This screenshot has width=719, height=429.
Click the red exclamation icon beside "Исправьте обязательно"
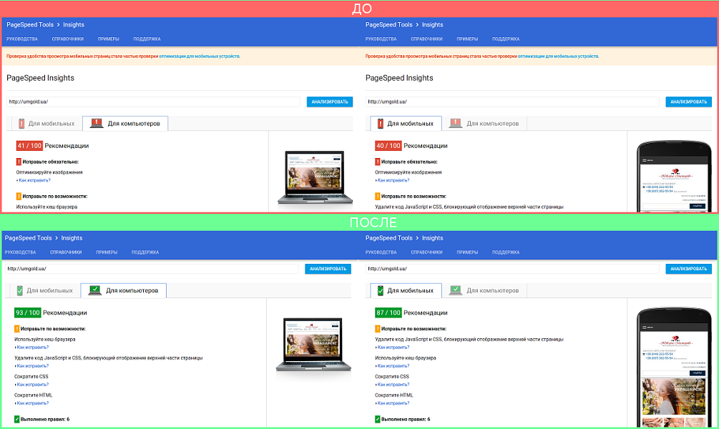click(x=19, y=162)
